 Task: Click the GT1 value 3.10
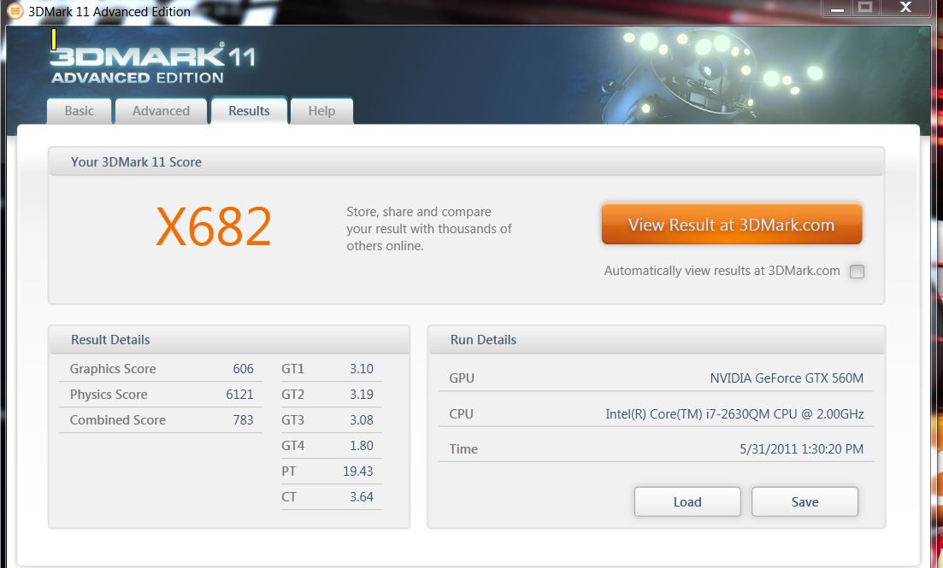click(x=362, y=369)
